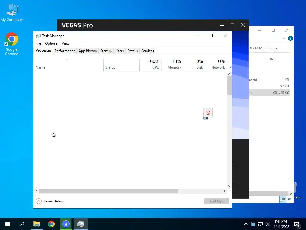Image resolution: width=306 pixels, height=230 pixels.
Task: Open the notification center icon
Action: tap(297, 224)
